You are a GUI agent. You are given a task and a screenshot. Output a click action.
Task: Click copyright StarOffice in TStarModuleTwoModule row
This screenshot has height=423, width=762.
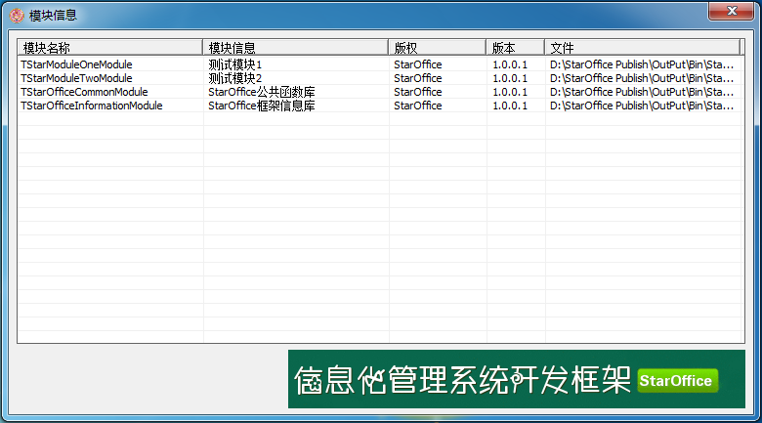pyautogui.click(x=418, y=78)
